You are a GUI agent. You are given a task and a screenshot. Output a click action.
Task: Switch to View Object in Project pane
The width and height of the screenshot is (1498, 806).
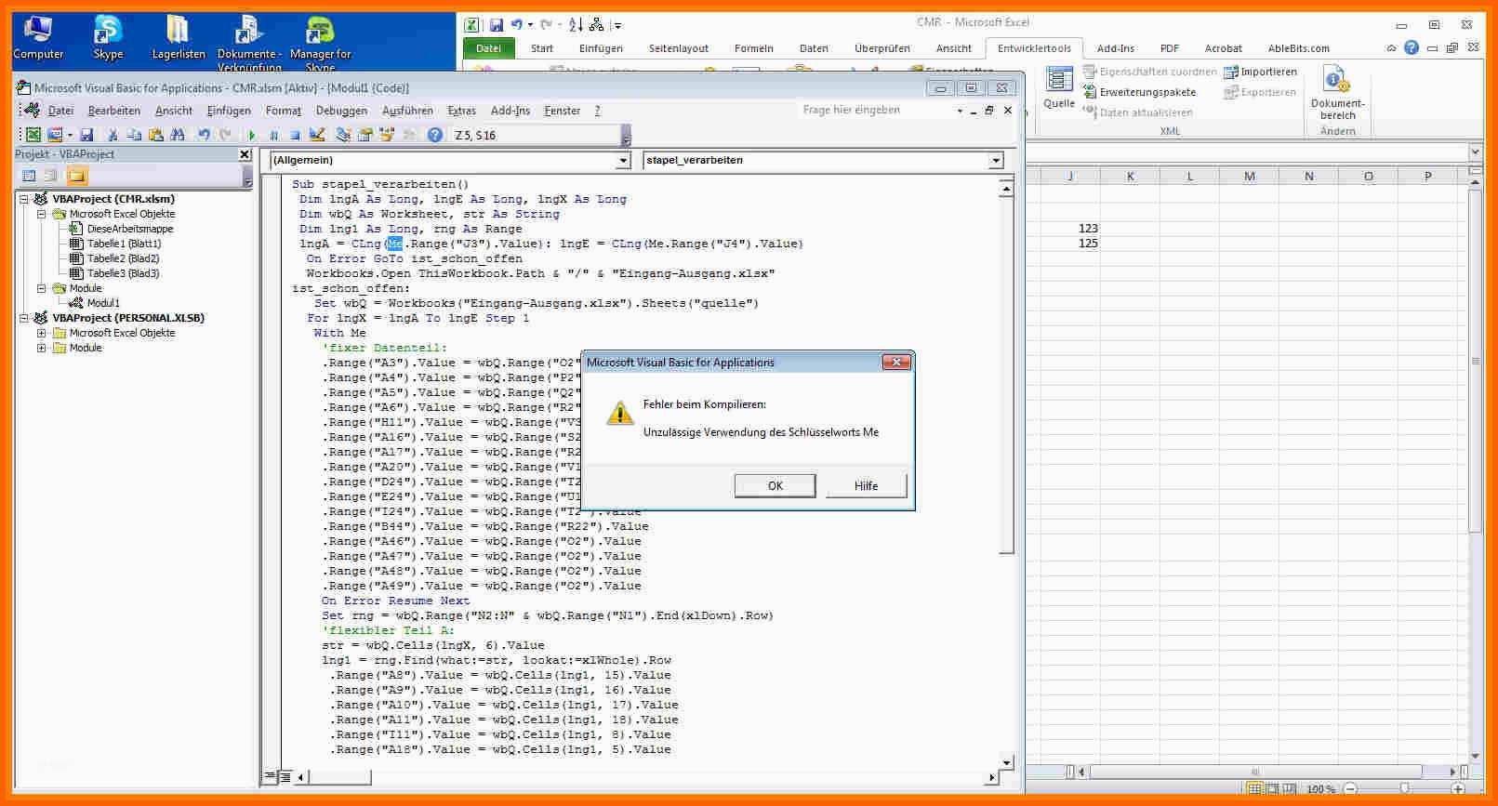(x=51, y=176)
